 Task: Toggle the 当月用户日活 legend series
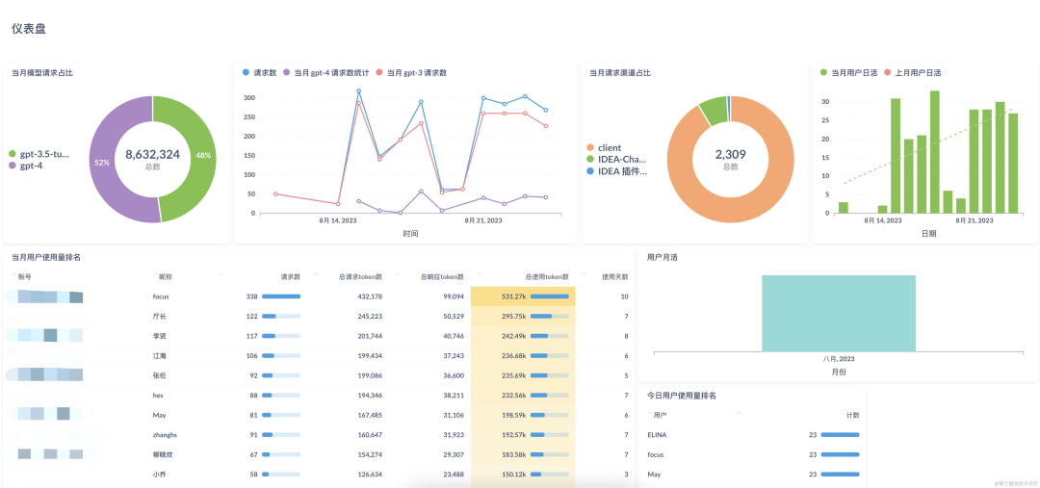click(x=848, y=73)
